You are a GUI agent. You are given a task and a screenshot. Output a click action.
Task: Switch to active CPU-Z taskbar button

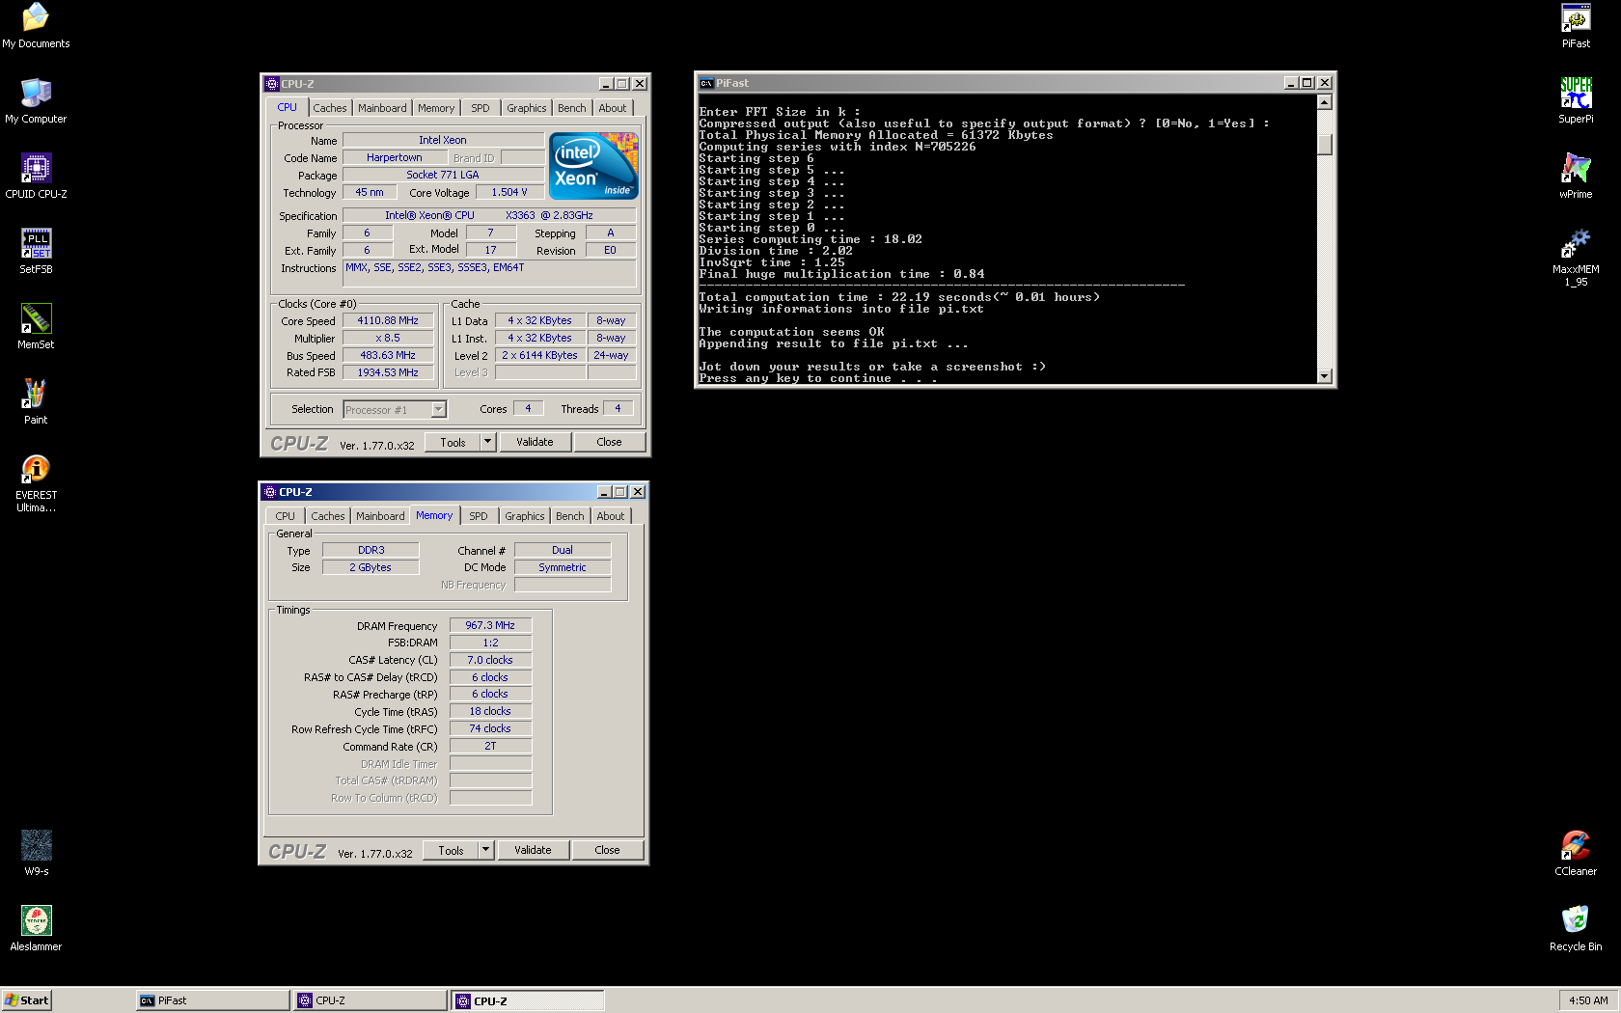[x=528, y=1000]
